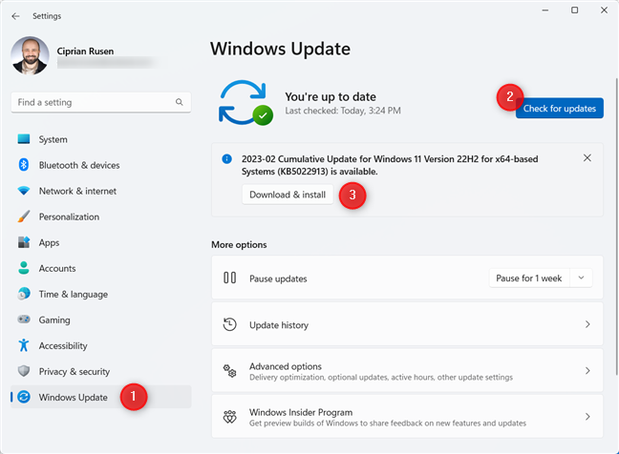Click the Time & language globe icon
This screenshot has height=454, width=619.
coord(24,294)
